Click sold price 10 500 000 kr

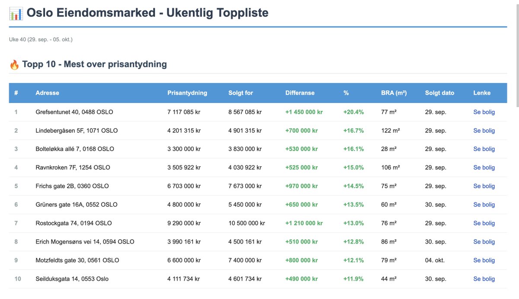[247, 223]
